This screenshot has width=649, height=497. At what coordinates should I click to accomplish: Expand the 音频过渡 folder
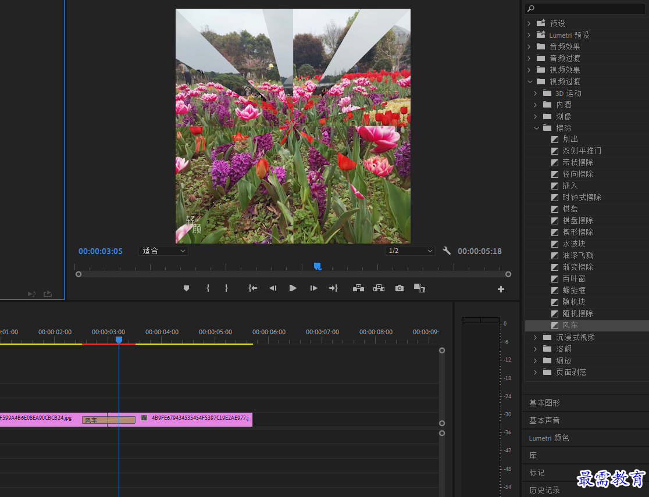tap(529, 58)
